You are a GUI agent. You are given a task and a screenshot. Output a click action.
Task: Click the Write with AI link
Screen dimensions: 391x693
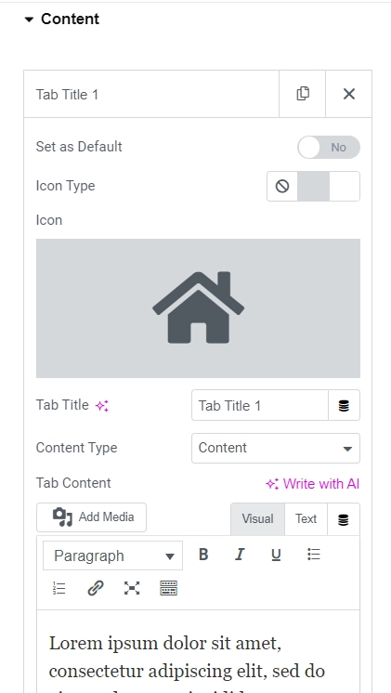(x=313, y=484)
